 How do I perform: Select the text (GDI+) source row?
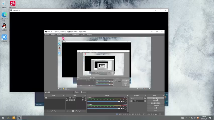[x=76, y=98]
